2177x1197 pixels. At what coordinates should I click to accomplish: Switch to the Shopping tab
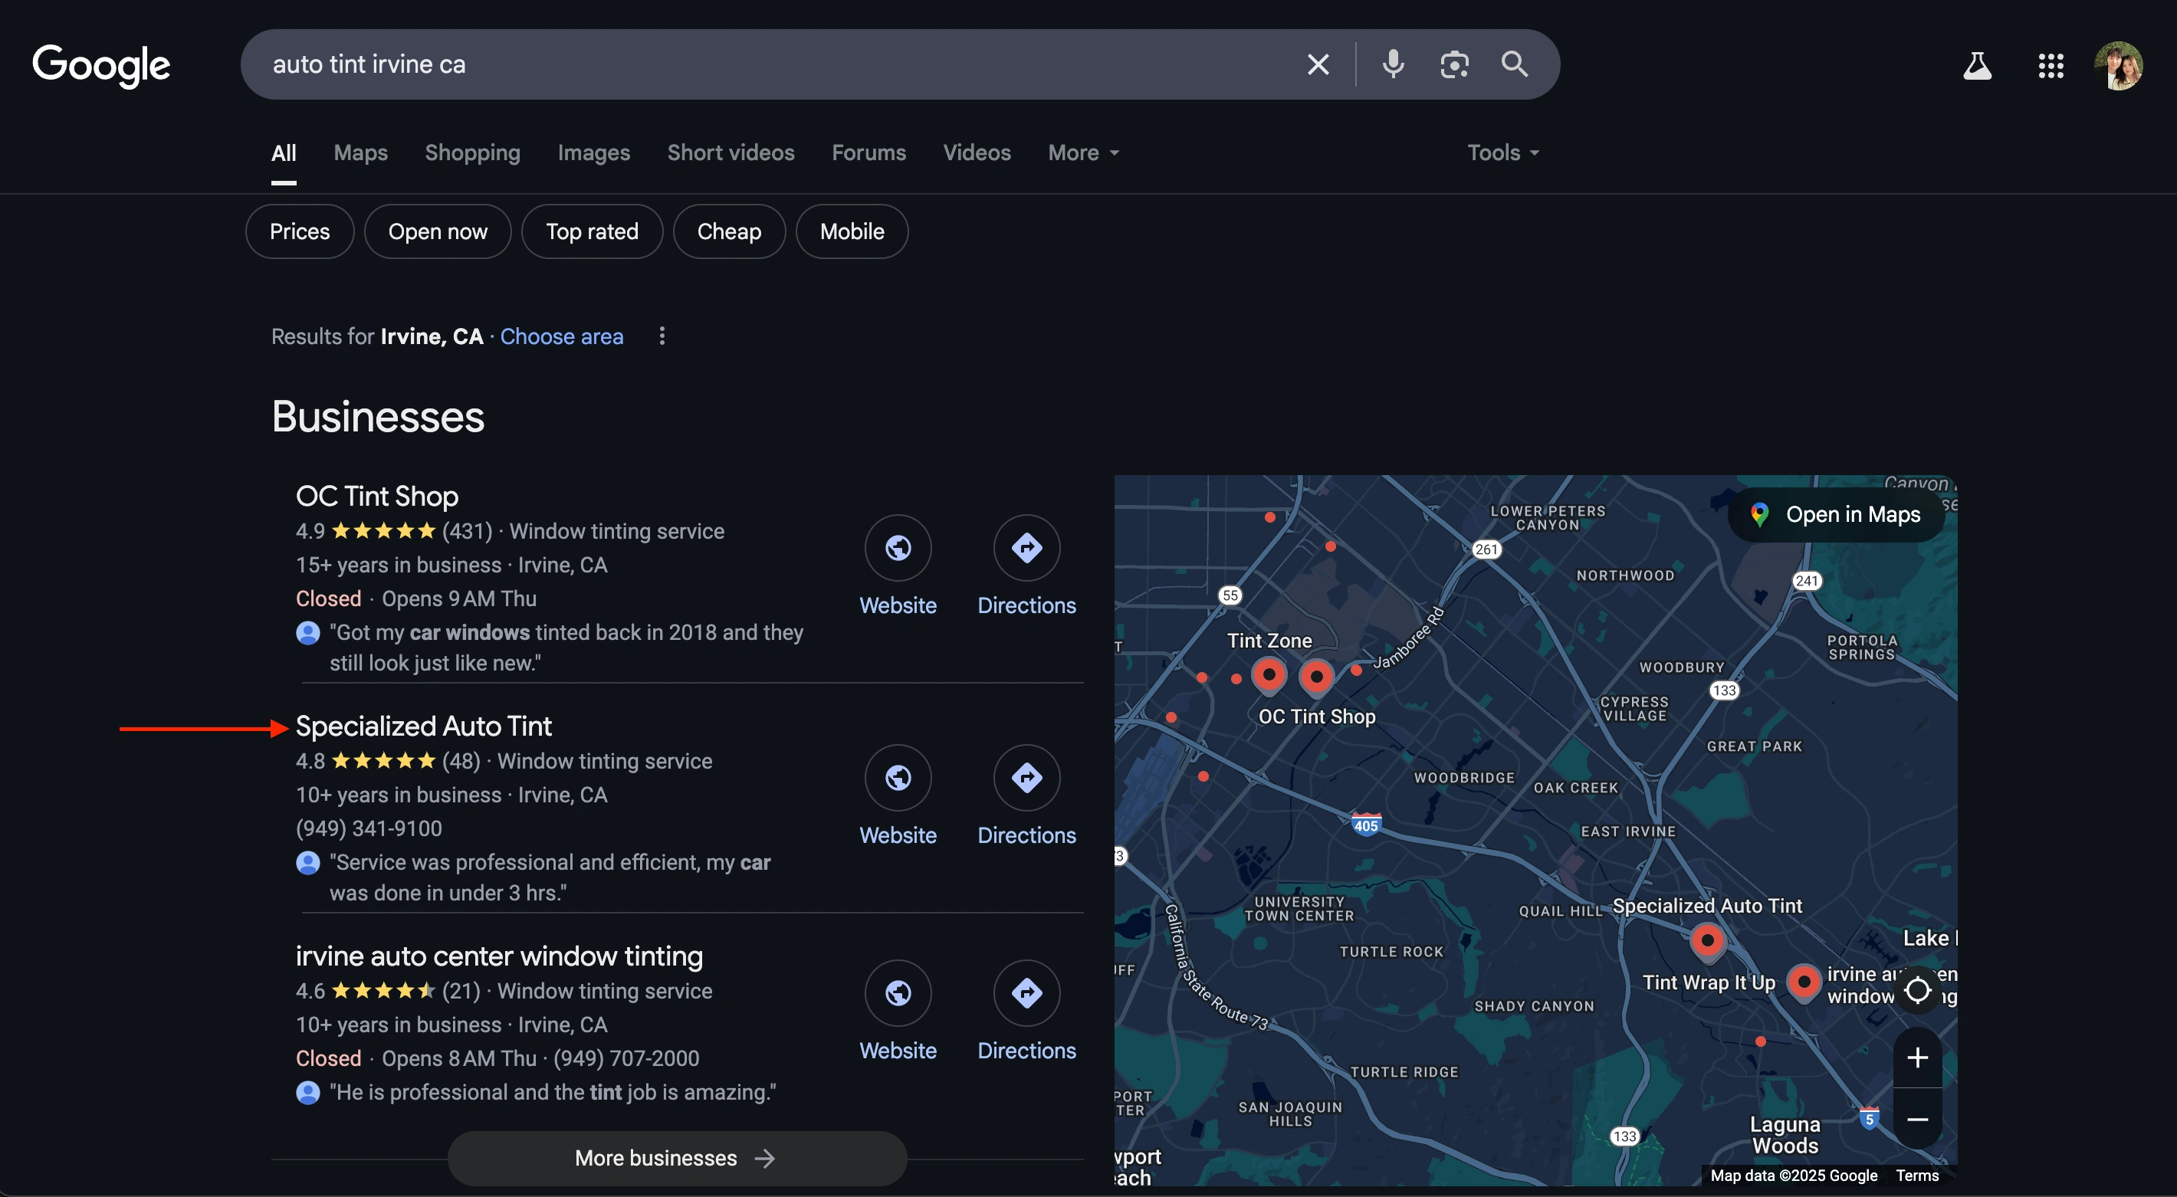tap(472, 153)
